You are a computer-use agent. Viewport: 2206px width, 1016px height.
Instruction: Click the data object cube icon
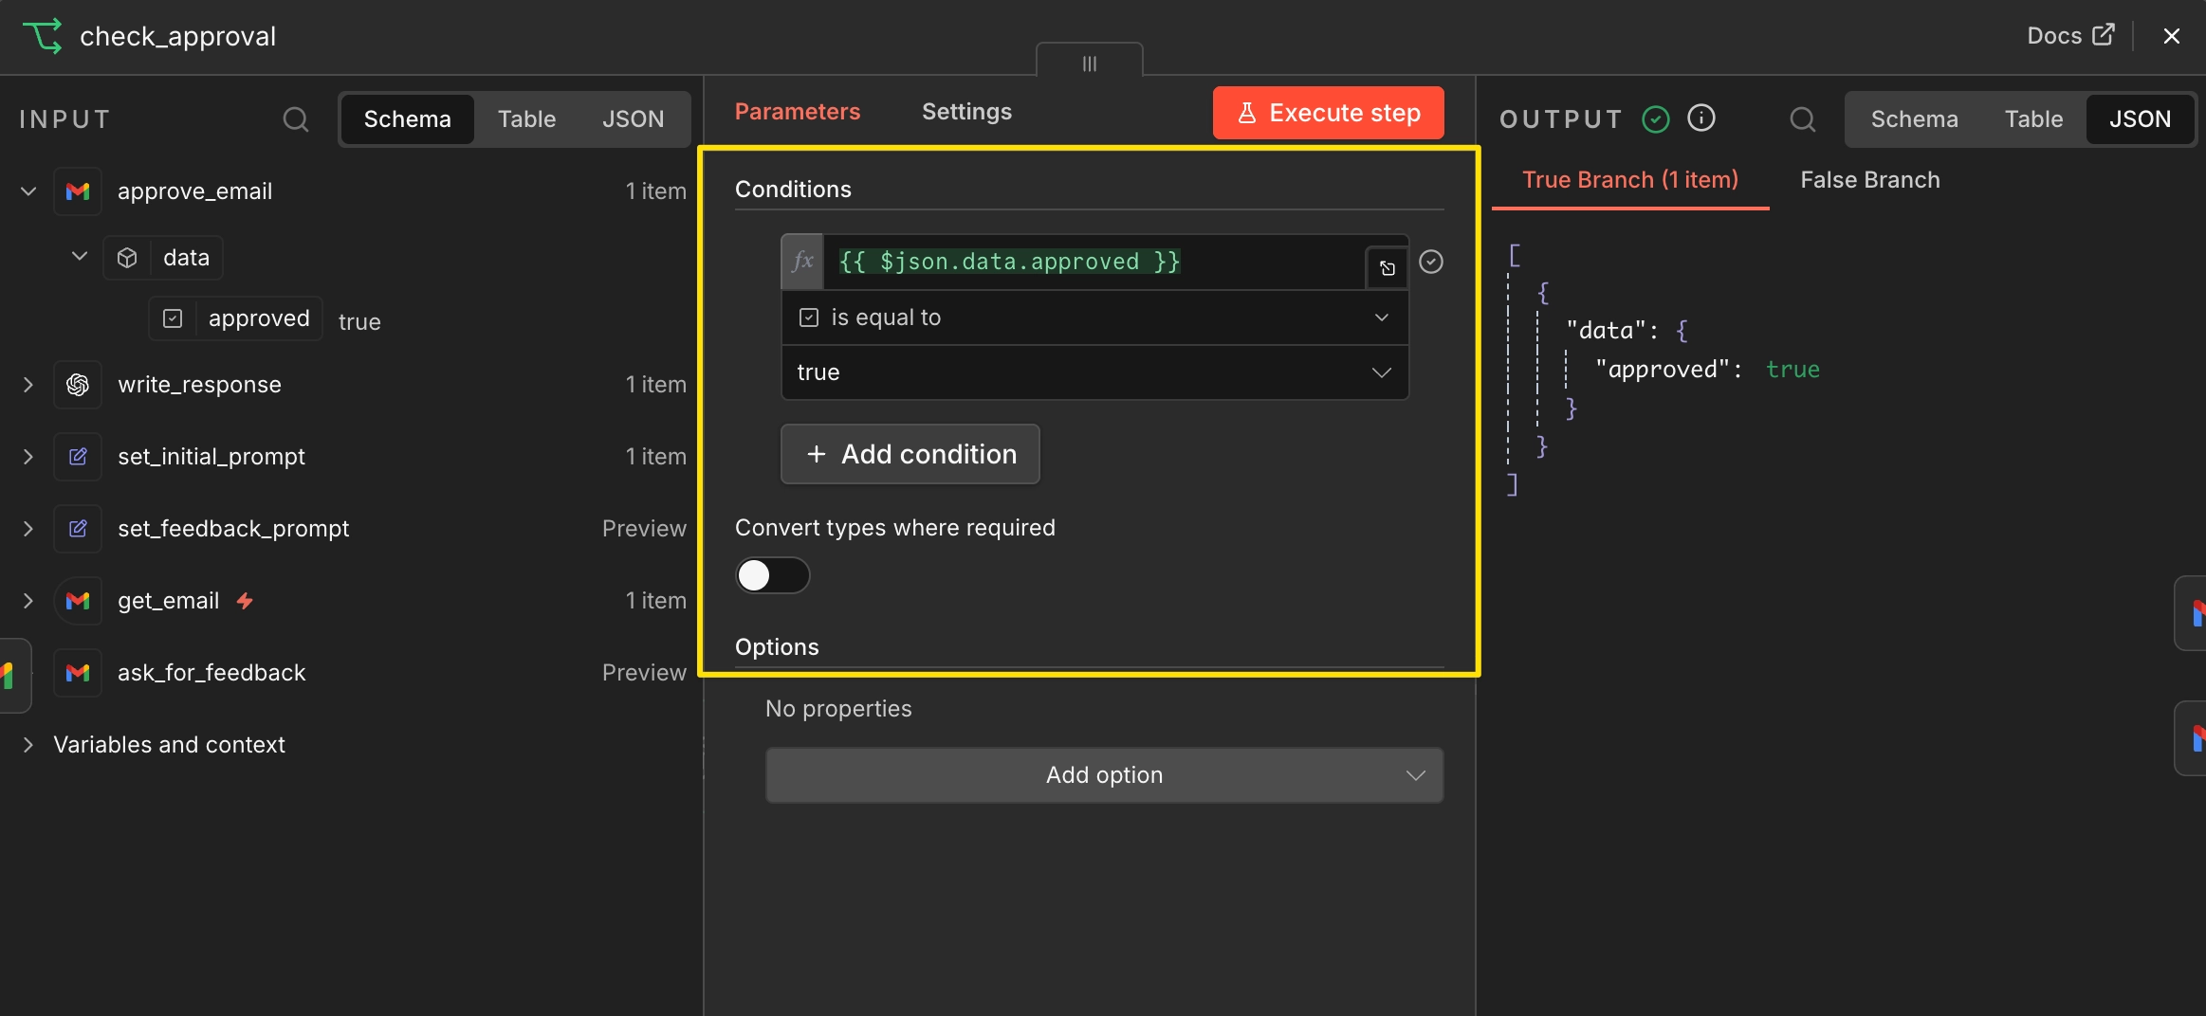[127, 258]
